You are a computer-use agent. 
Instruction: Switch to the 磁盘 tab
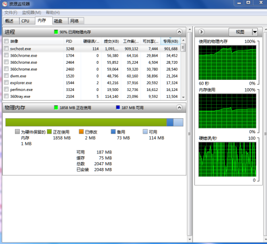tap(60, 21)
